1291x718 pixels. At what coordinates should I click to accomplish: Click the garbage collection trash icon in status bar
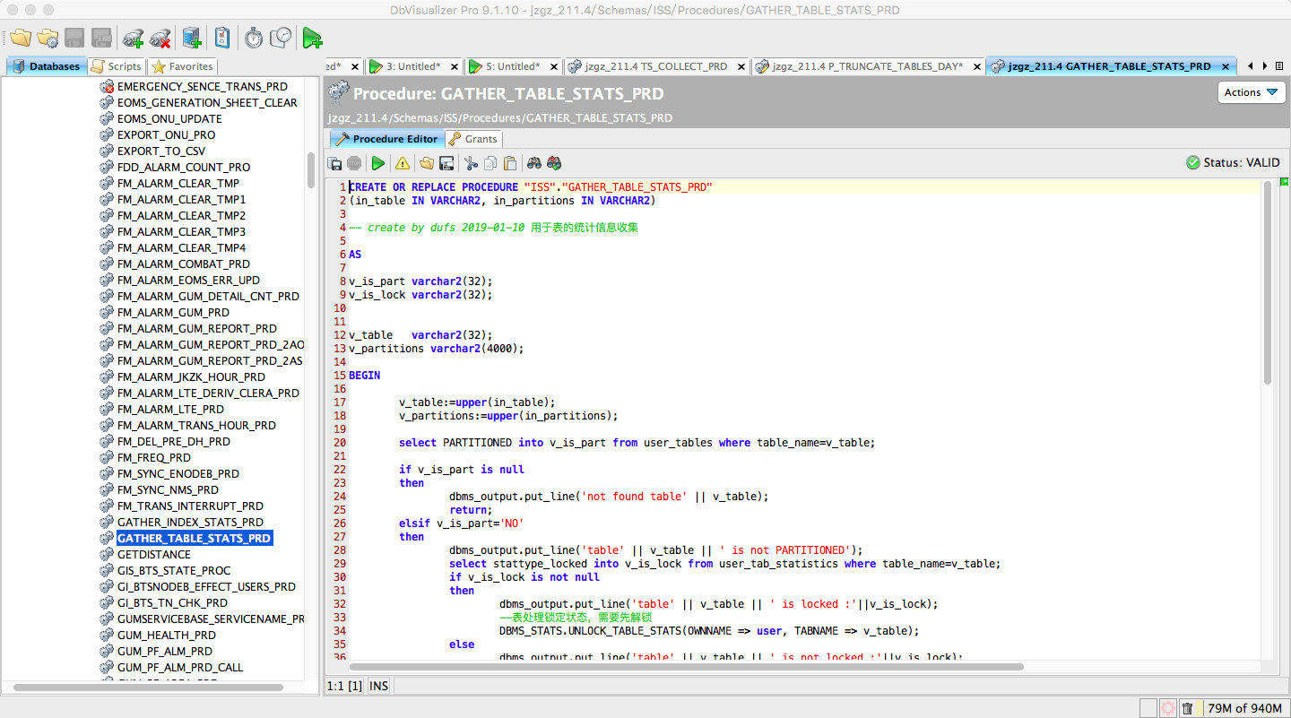(x=1187, y=708)
